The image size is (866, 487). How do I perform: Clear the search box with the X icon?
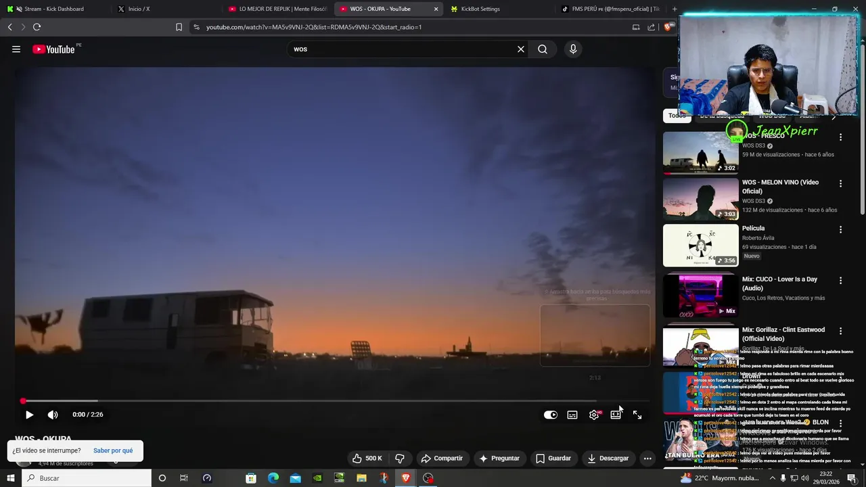click(x=521, y=49)
